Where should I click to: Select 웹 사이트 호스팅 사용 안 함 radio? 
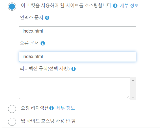tap(12, 122)
